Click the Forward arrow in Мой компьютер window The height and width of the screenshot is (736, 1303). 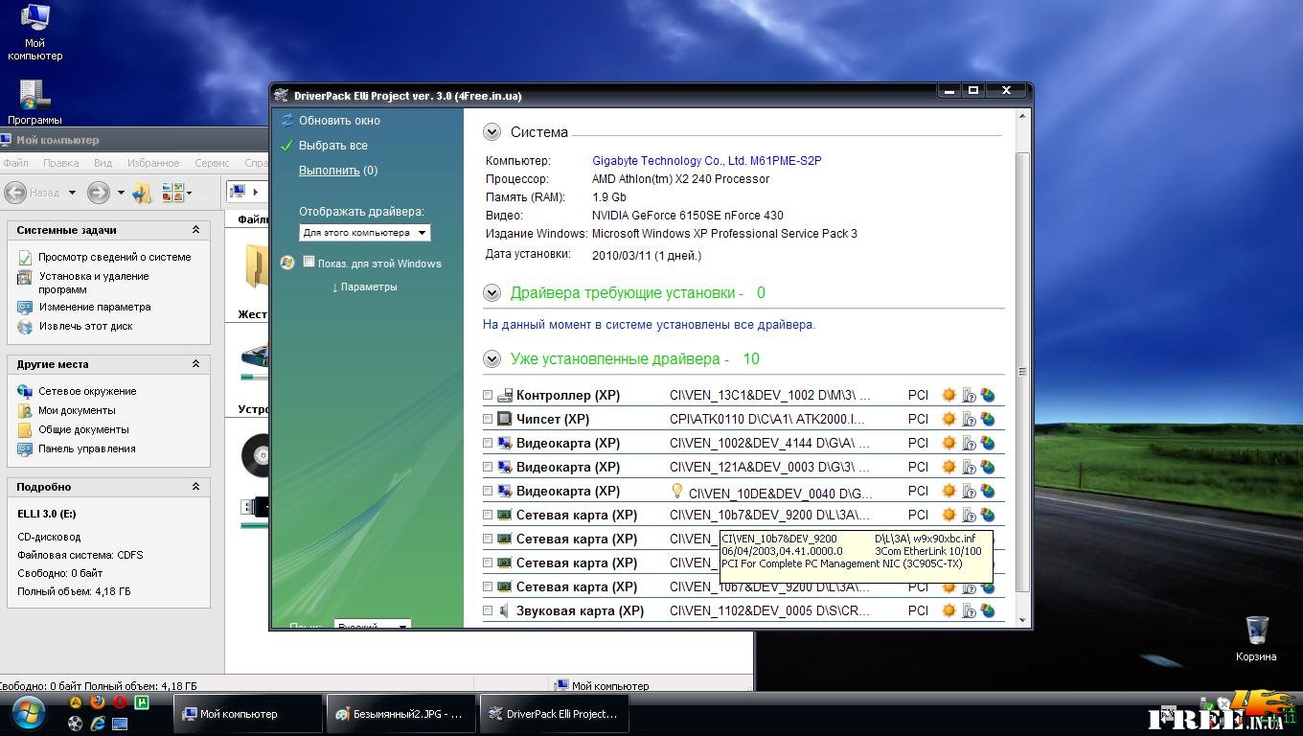tap(98, 193)
